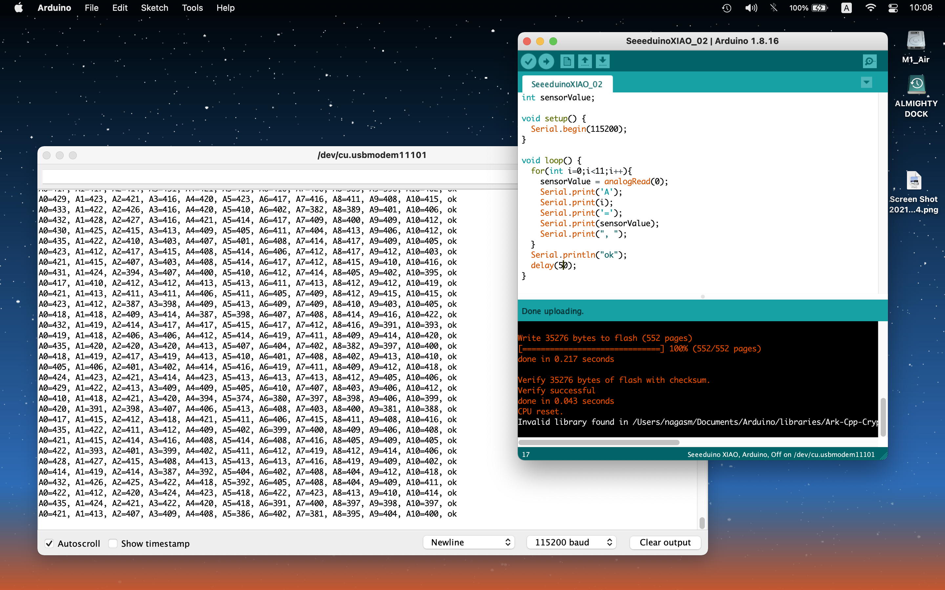Screen dimensions: 945x590
Task: Click the Verify checkmark button
Action: [x=528, y=61]
